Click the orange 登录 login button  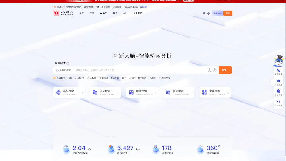pyautogui.click(x=228, y=13)
